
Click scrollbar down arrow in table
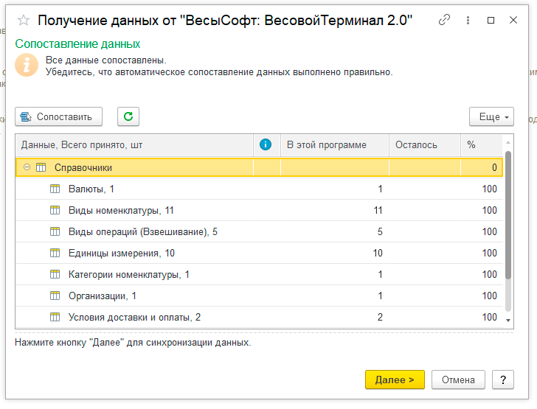(x=508, y=321)
